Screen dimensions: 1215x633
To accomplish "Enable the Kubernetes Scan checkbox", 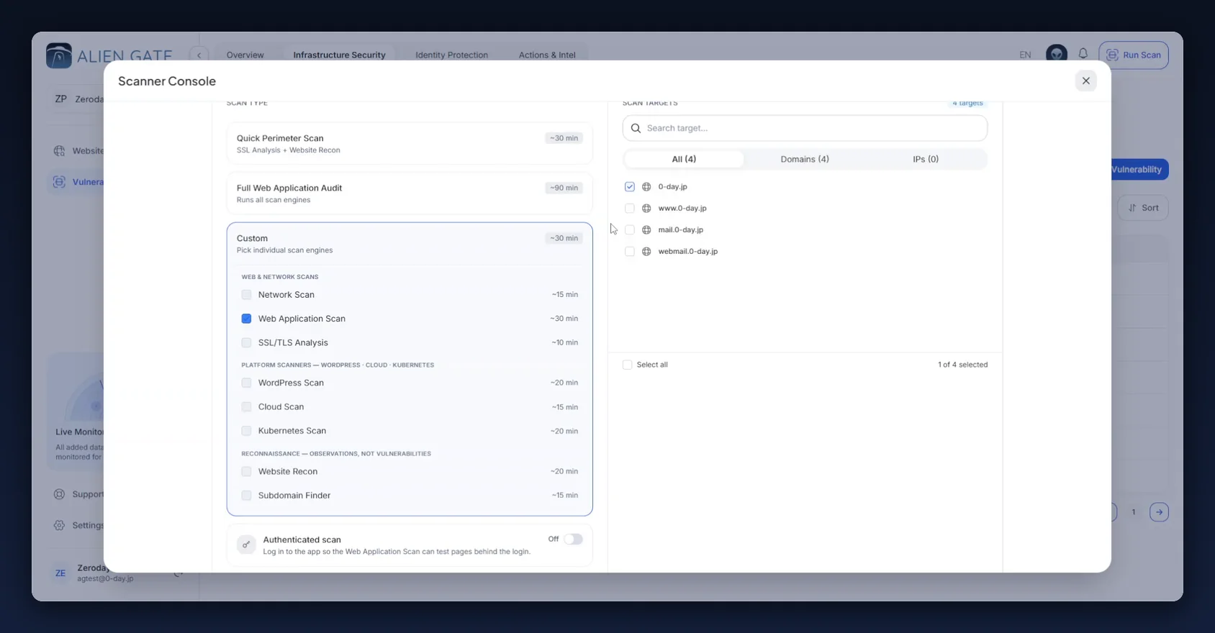I will click(x=246, y=431).
